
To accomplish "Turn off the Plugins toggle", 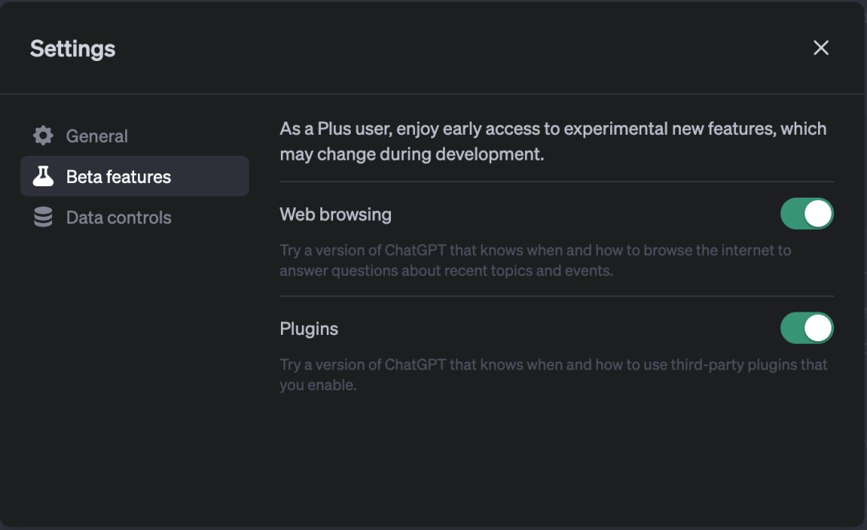I will coord(807,328).
